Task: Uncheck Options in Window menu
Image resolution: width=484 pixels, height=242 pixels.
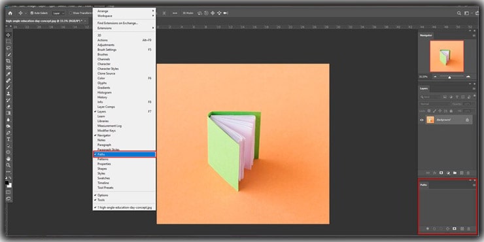Action: click(124, 195)
